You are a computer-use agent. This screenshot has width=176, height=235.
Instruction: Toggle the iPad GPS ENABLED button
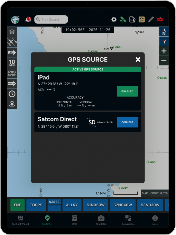point(127,91)
